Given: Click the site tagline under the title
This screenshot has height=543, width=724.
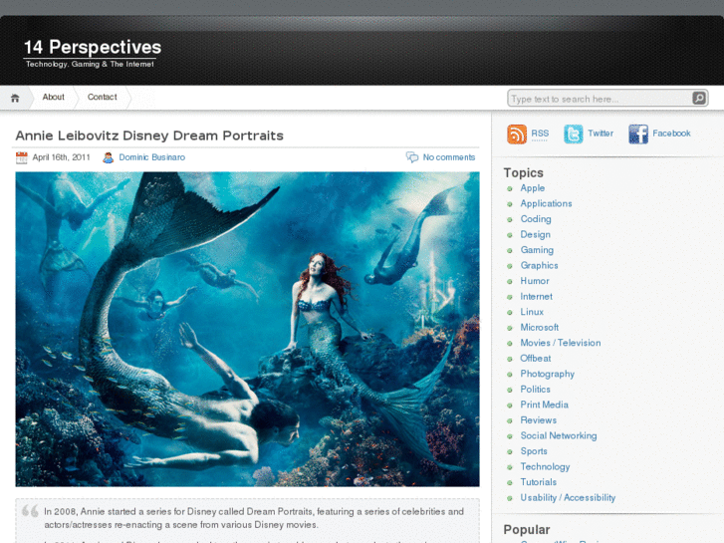Looking at the screenshot, I should [x=90, y=64].
